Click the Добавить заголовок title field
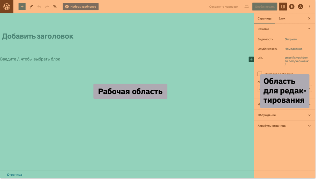316x179 pixels. pos(38,36)
